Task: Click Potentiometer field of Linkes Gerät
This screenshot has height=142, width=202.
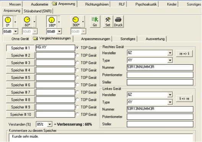Action: pyautogui.click(x=160, y=117)
